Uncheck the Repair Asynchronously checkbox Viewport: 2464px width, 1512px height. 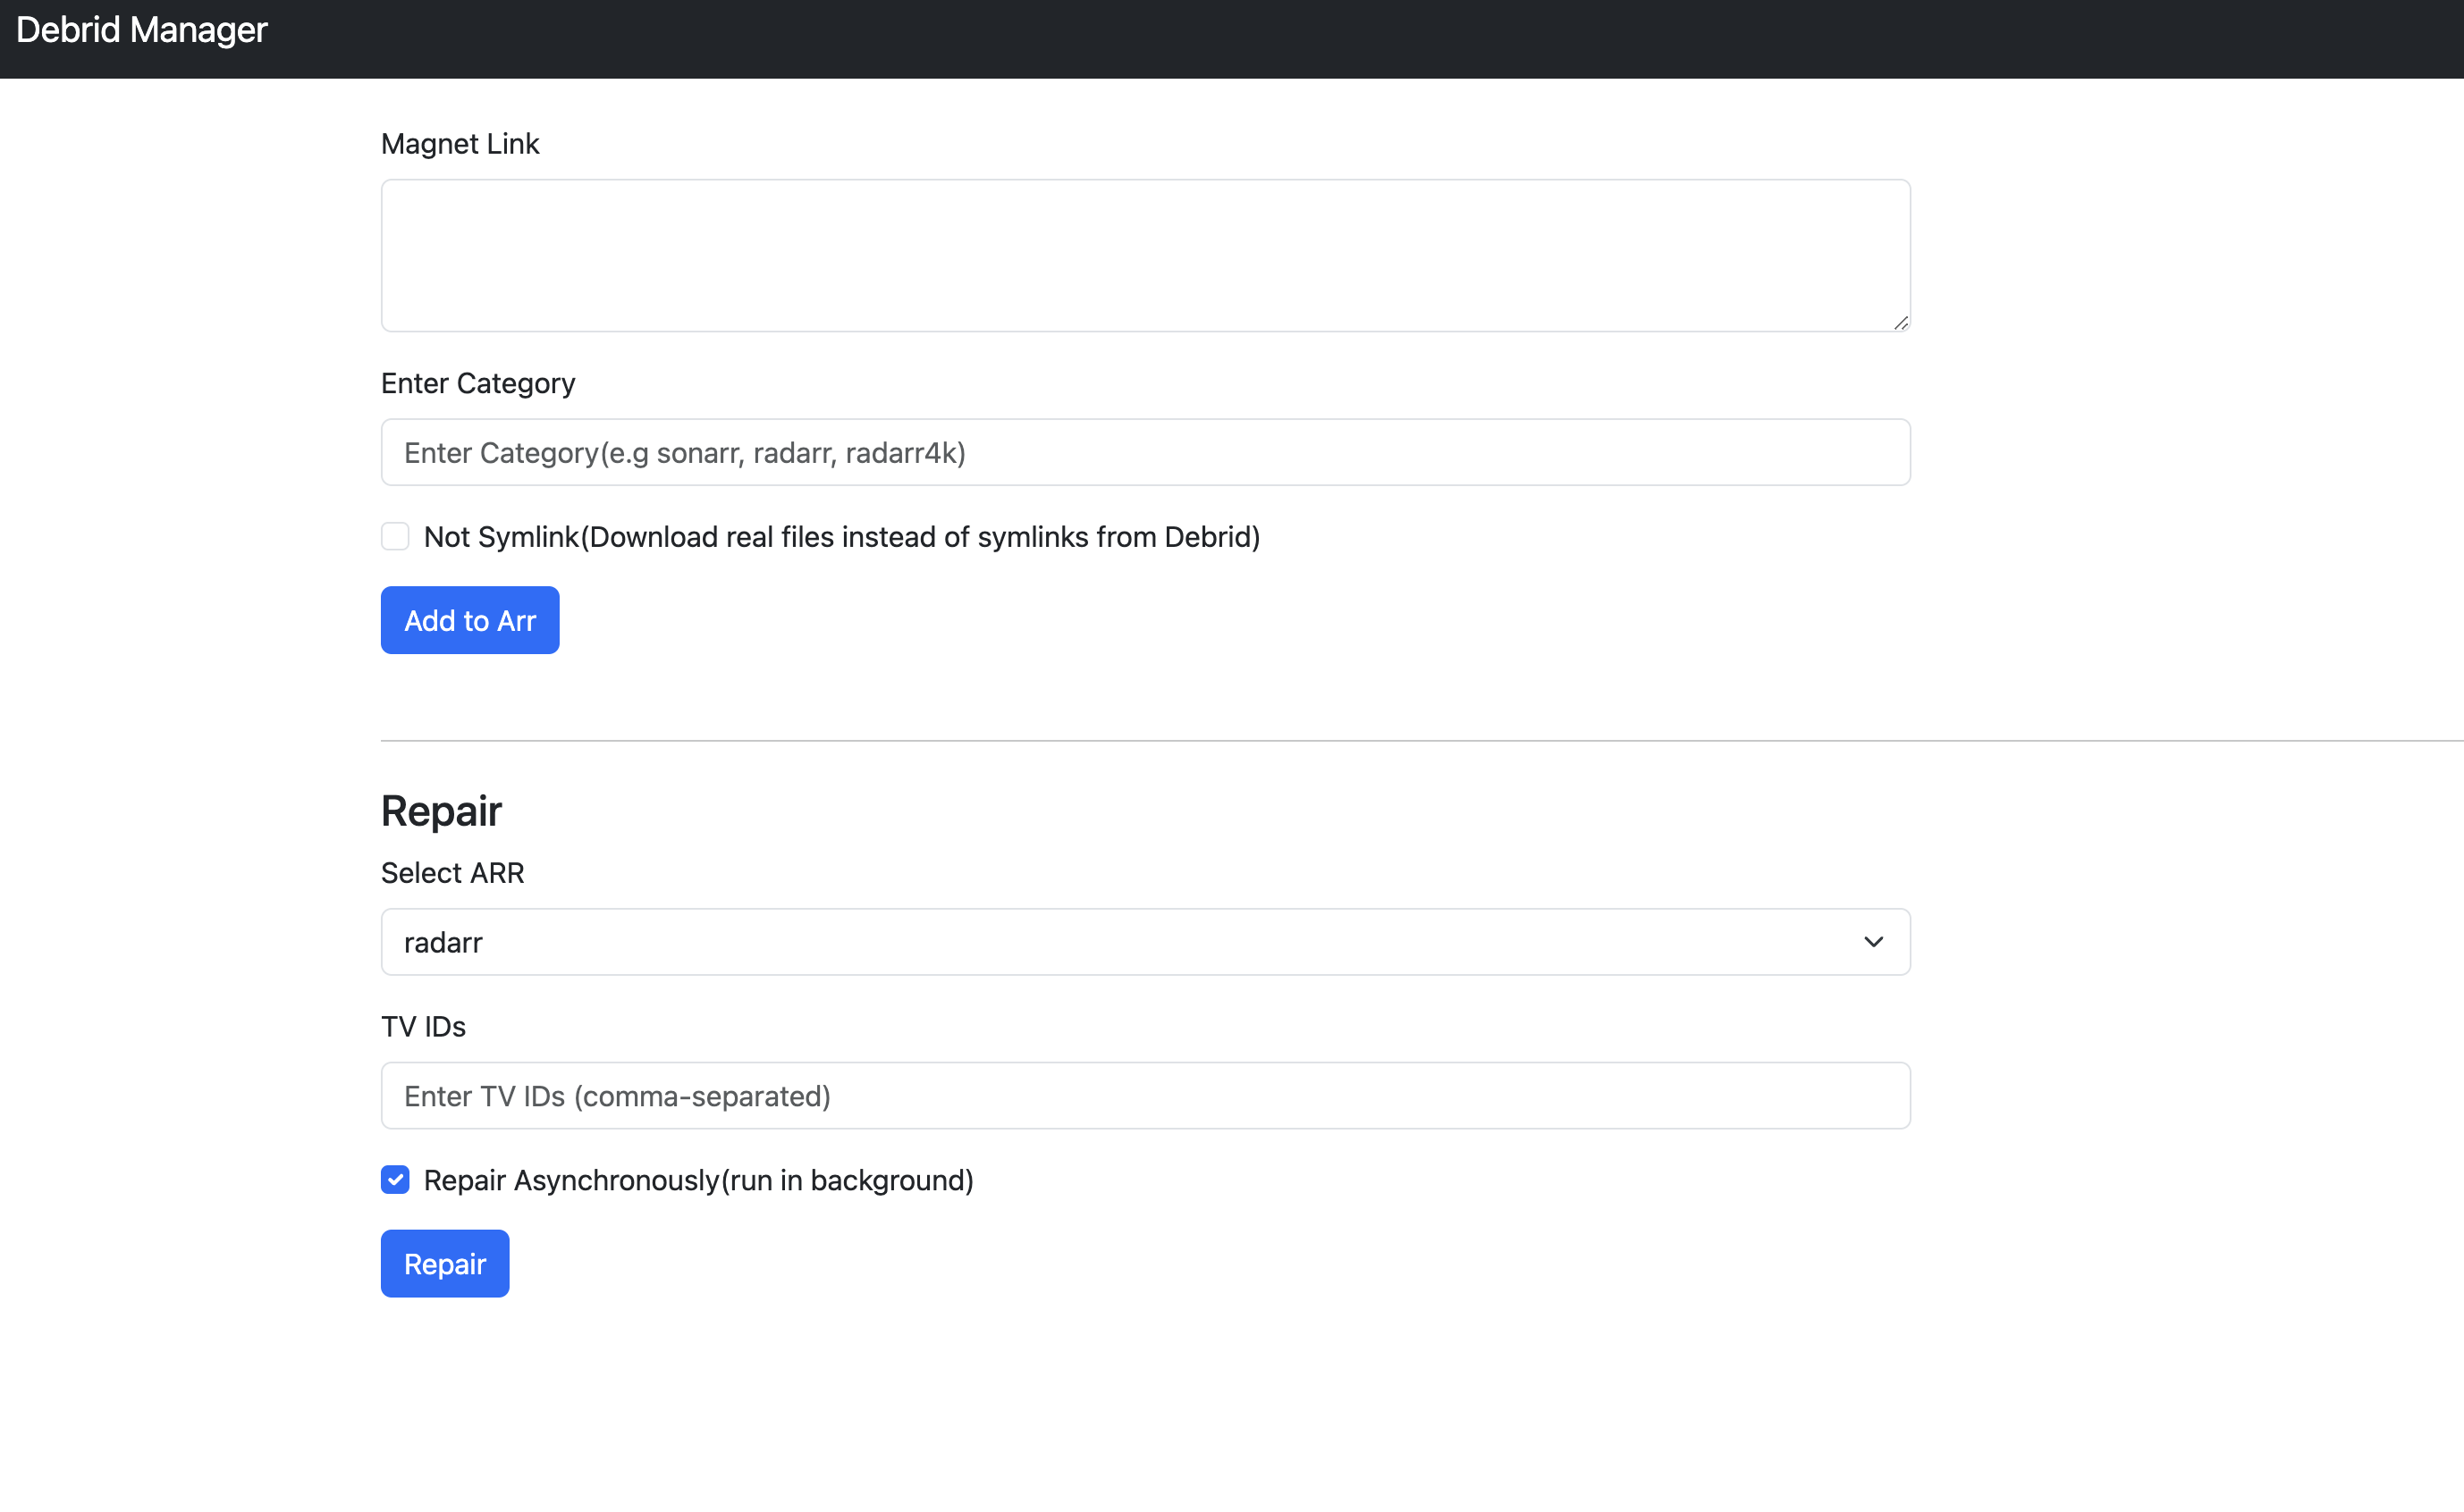coord(395,1180)
